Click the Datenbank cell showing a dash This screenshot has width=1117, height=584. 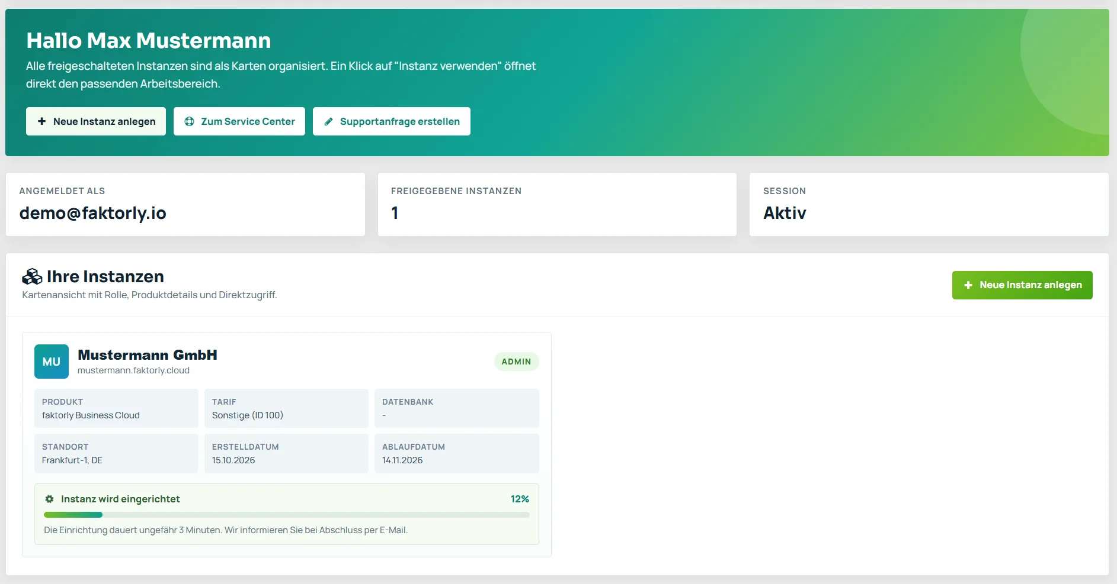coord(457,408)
